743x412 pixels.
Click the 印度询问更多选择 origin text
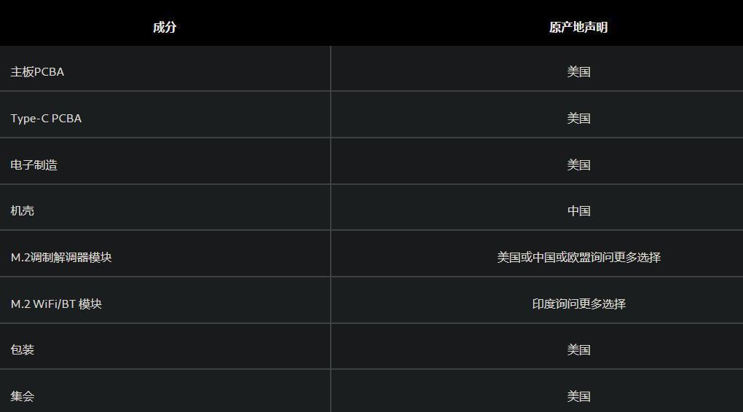[578, 304]
